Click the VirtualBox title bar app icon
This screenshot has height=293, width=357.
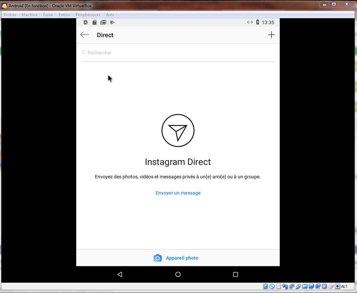(x=4, y=6)
